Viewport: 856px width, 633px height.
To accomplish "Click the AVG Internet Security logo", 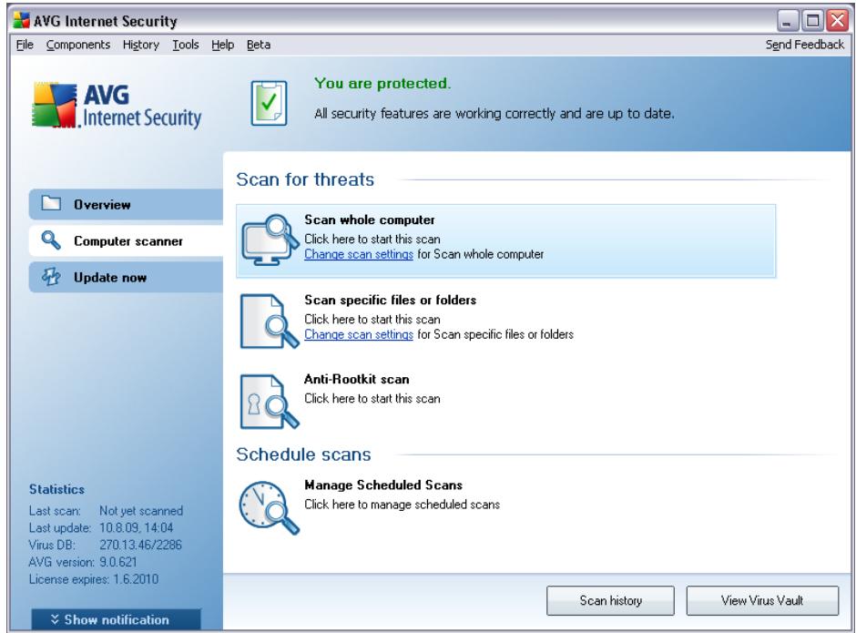I will tap(117, 106).
